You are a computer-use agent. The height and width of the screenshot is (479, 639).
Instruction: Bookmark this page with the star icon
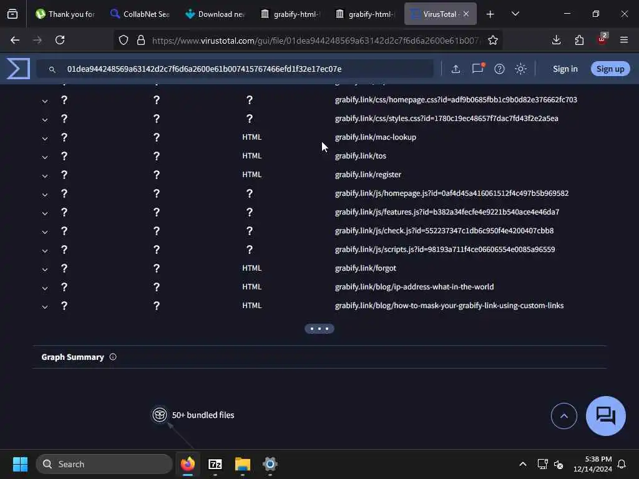point(493,40)
